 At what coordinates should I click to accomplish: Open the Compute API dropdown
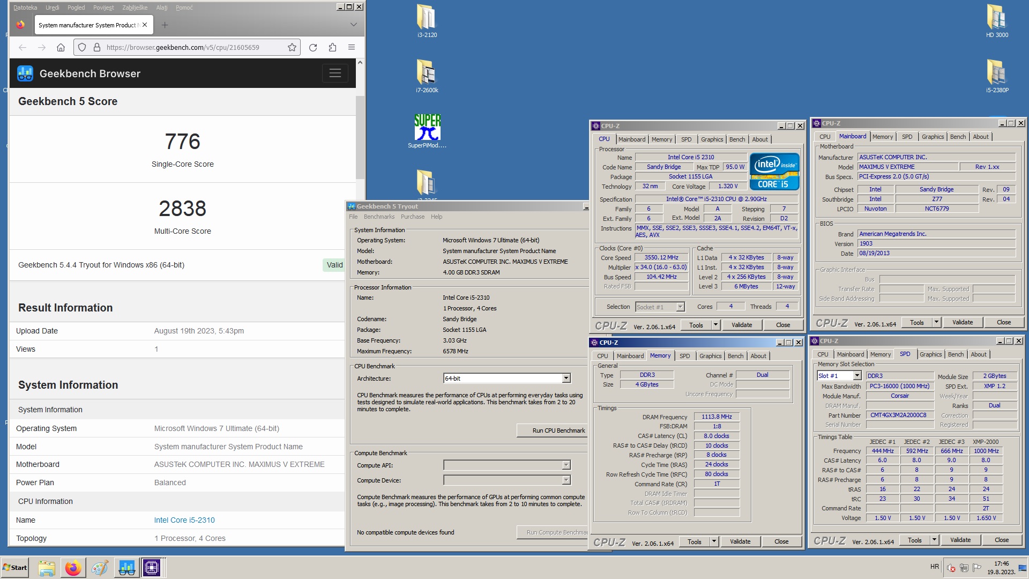pos(566,465)
